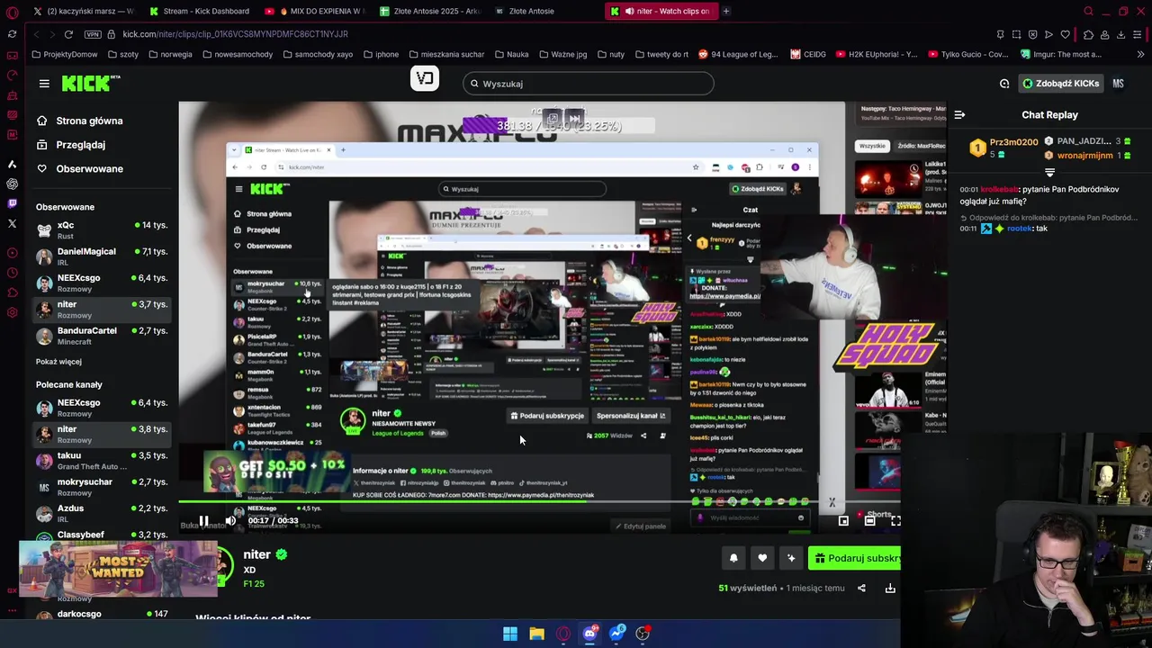The height and width of the screenshot is (648, 1152).
Task: Seek on the clip progress bar
Action: coord(539,502)
